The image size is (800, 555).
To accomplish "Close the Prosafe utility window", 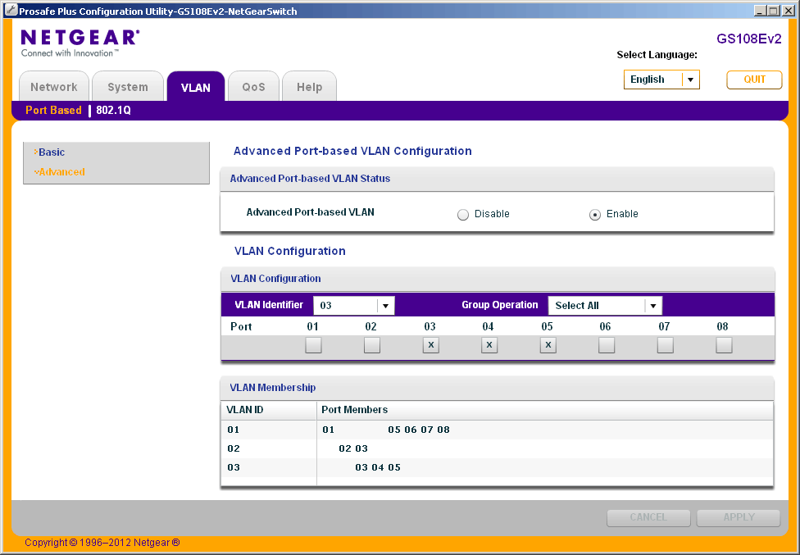I will click(x=787, y=10).
